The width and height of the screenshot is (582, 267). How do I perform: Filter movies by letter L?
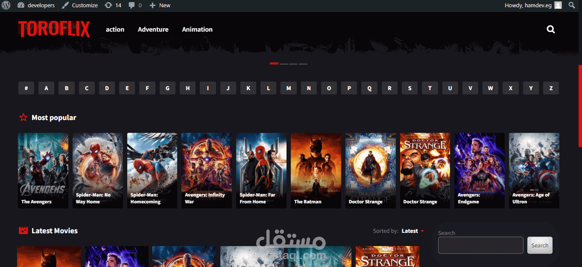[268, 88]
